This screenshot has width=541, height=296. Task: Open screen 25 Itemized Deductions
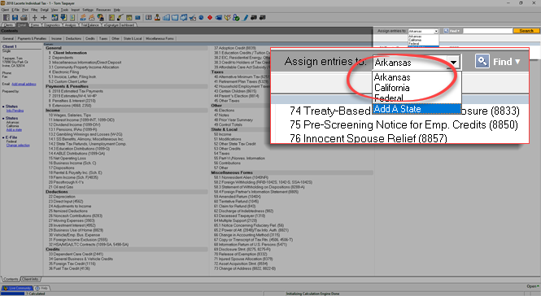pyautogui.click(x=68, y=211)
